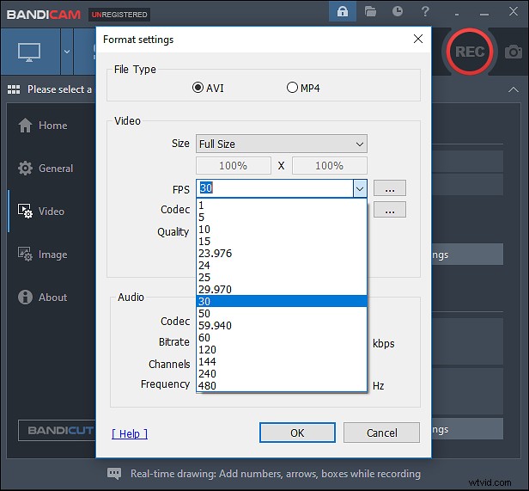
Task: Open the recording mode dropdown arrow
Action: [67, 52]
